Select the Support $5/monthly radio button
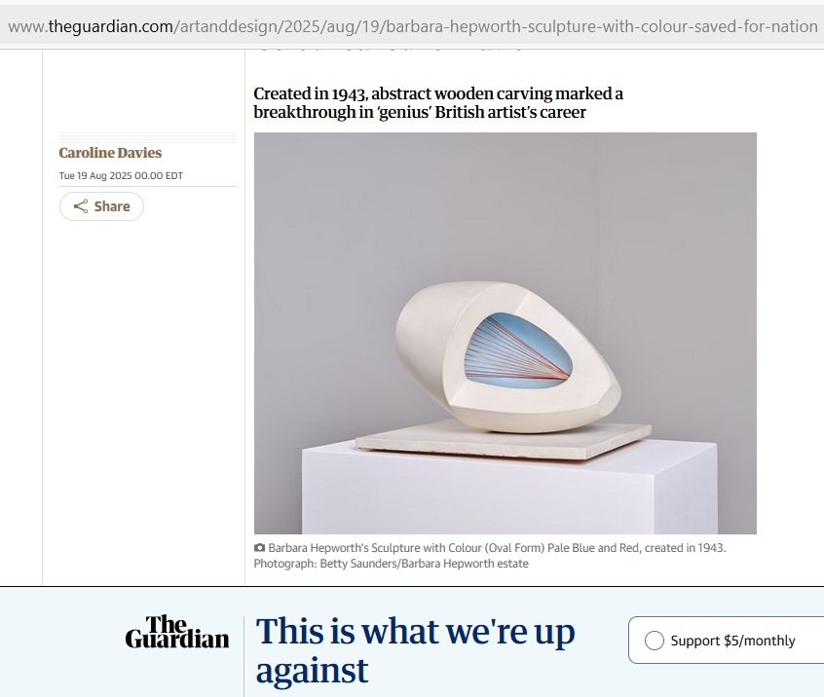Viewport: 824px width, 697px height. tap(655, 641)
